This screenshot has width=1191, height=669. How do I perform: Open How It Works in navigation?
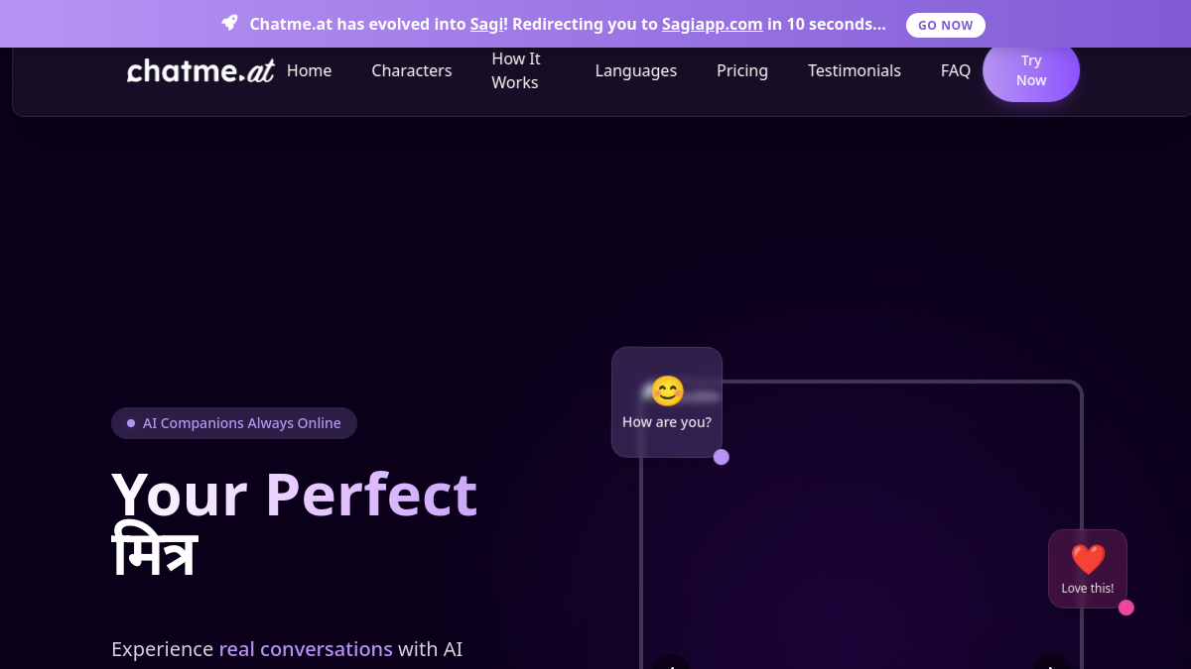516,70
